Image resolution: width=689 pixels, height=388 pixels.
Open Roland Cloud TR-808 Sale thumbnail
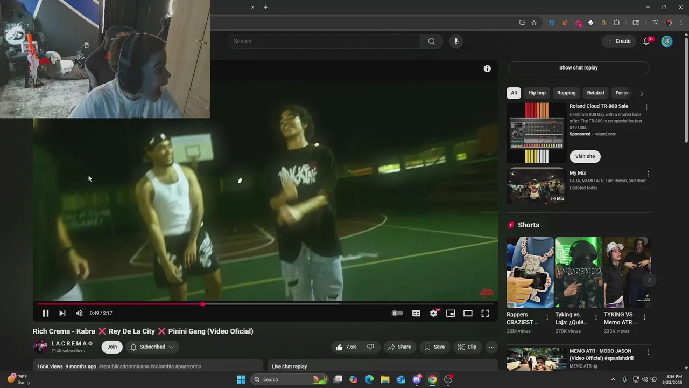tap(536, 133)
